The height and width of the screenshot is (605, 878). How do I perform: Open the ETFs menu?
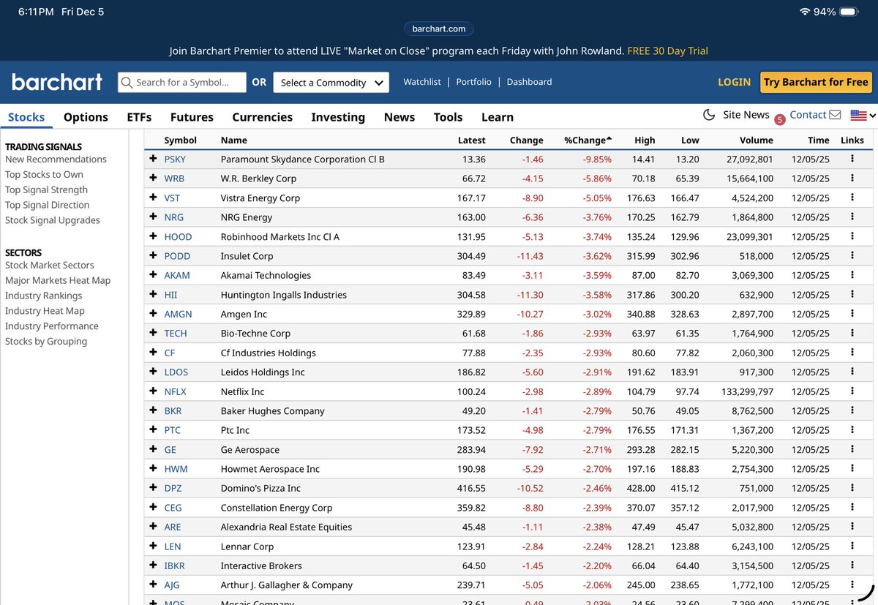click(139, 117)
